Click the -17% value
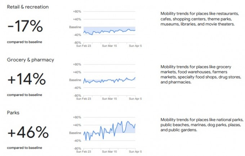The image size is (245, 156). [x=25, y=26]
